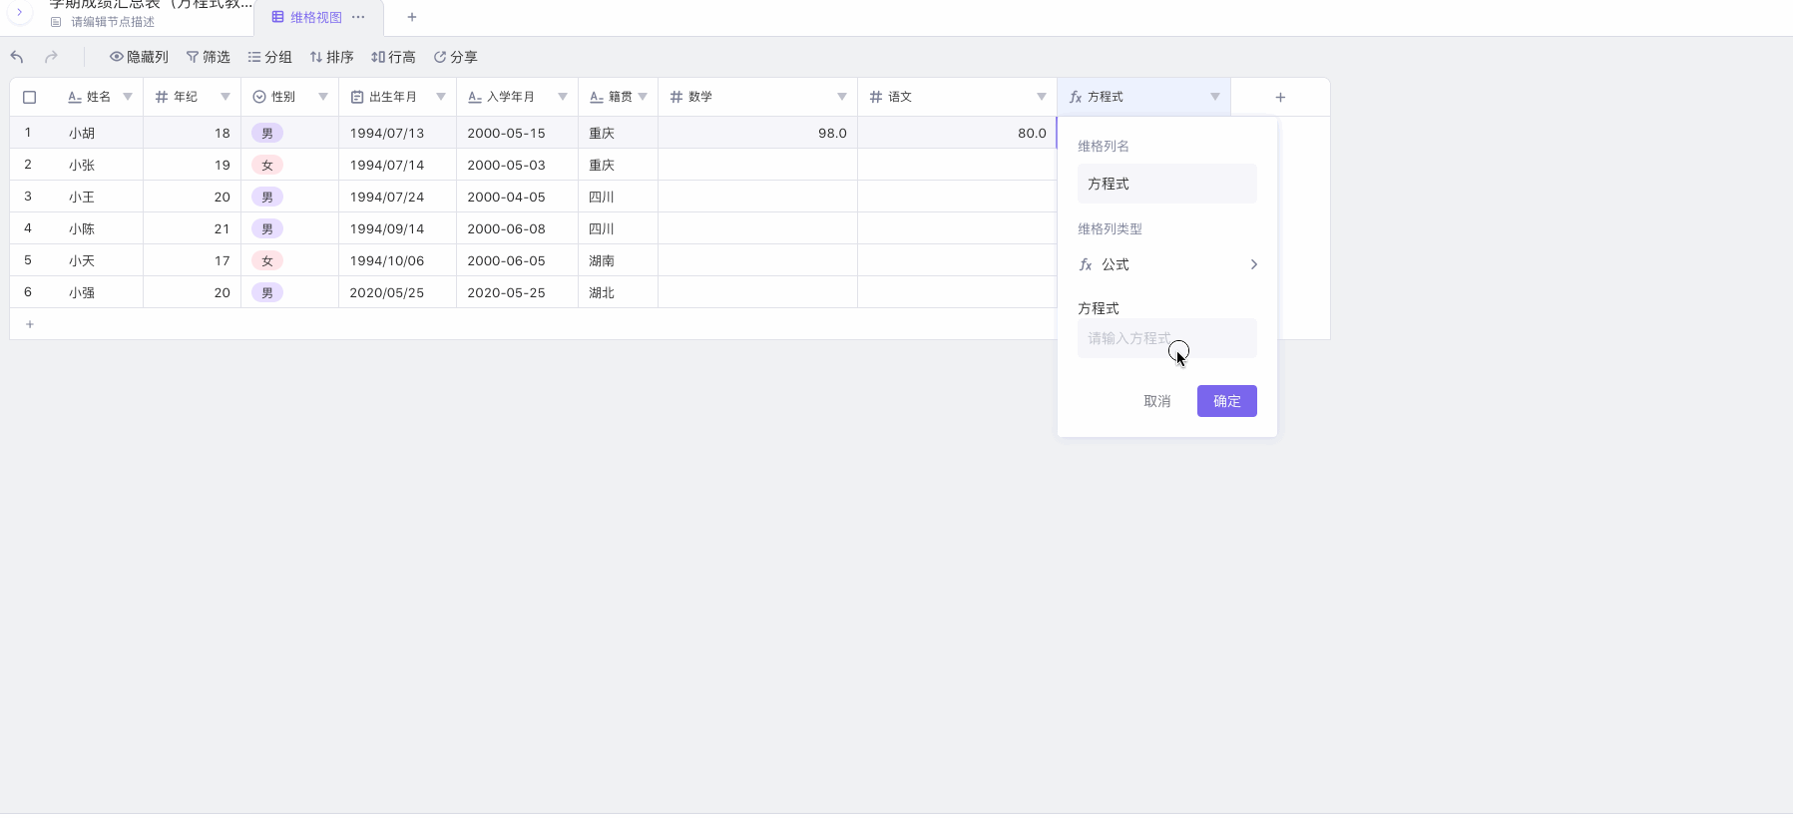Screen dimensions: 1793x818
Task: Select enrollment cell 2000-05-03
Action: (x=517, y=165)
